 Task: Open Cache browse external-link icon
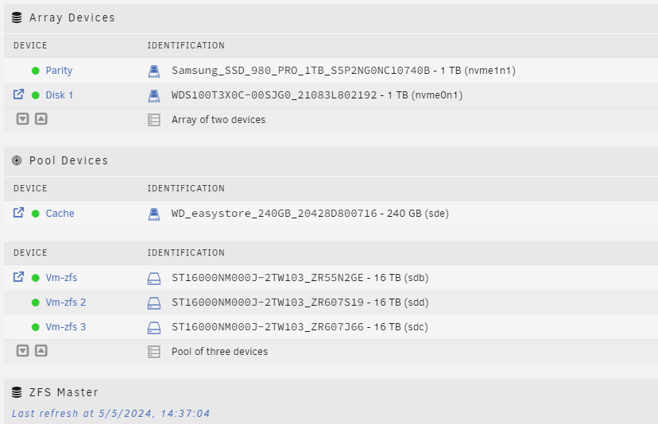coord(18,213)
